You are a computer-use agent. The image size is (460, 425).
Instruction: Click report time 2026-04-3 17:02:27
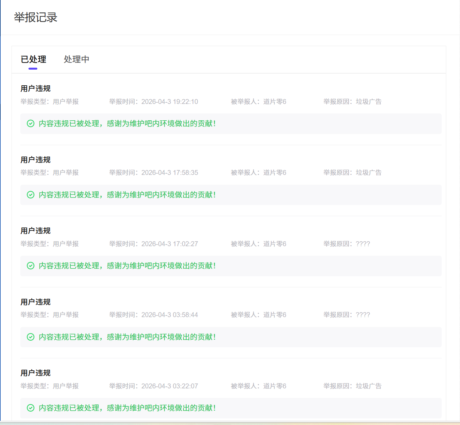pos(154,244)
